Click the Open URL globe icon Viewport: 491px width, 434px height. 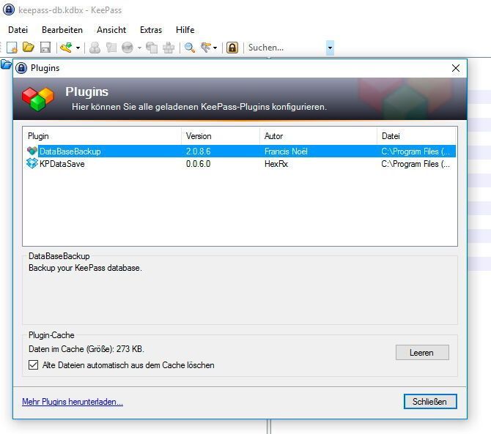(x=128, y=48)
